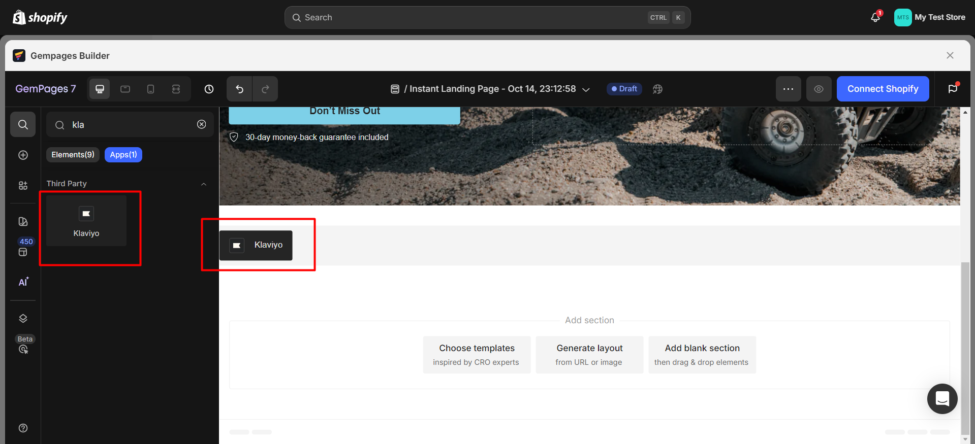Image resolution: width=975 pixels, height=444 pixels.
Task: Click Add blank section option
Action: click(x=702, y=355)
